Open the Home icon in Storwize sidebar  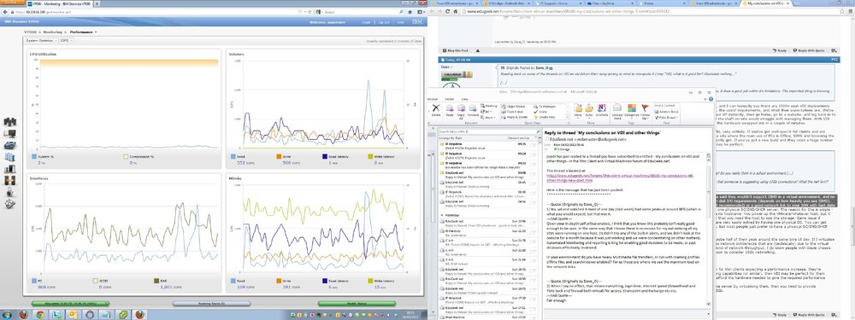coord(9,121)
